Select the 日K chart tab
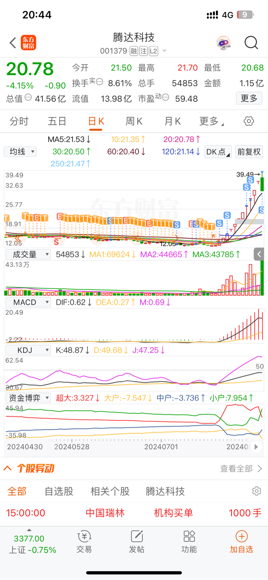The width and height of the screenshot is (268, 580). click(96, 121)
